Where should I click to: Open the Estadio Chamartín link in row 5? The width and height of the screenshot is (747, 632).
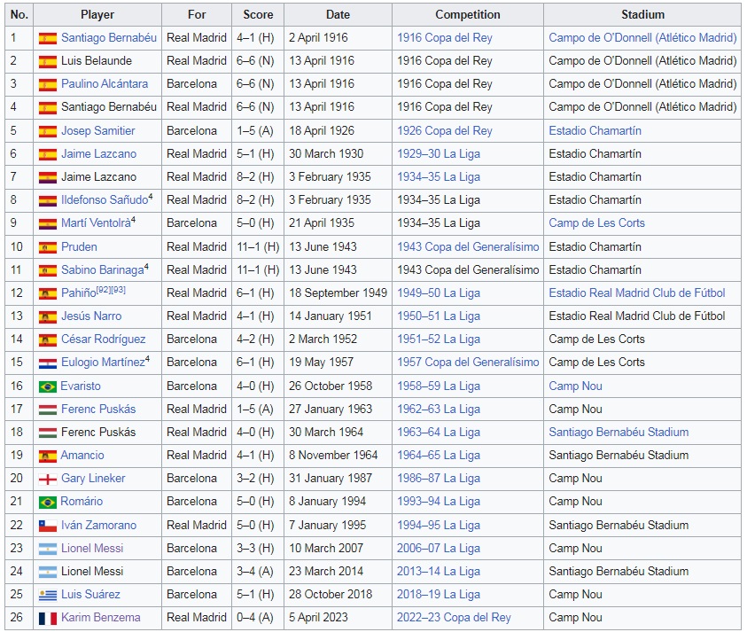pos(595,130)
